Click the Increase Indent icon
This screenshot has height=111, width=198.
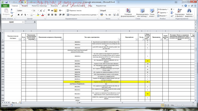click(63, 15)
